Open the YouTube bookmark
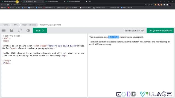175x98 pixels. [x=11, y=8]
